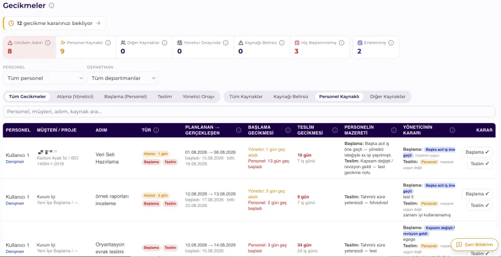Click info icon on Personel Kaynaklı card
501x257 pixels.
click(108, 43)
